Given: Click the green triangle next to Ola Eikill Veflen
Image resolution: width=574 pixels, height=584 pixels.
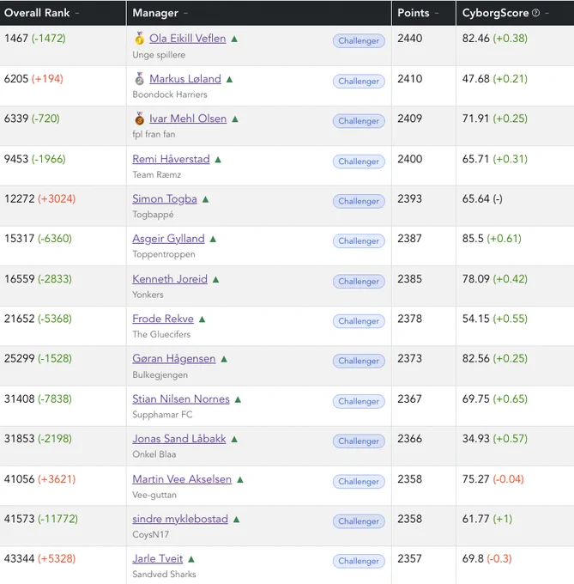Looking at the screenshot, I should click(x=234, y=39).
